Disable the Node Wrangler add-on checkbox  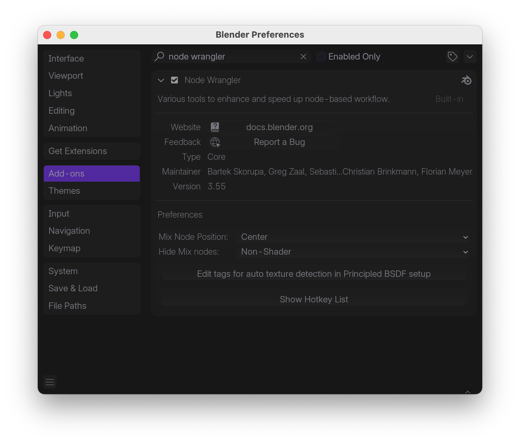[174, 80]
